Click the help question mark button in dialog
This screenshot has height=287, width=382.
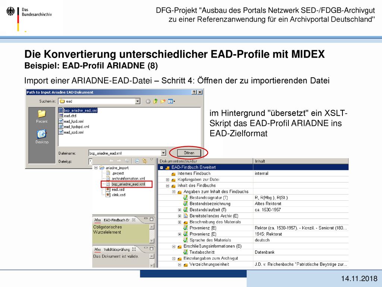coord(194,92)
